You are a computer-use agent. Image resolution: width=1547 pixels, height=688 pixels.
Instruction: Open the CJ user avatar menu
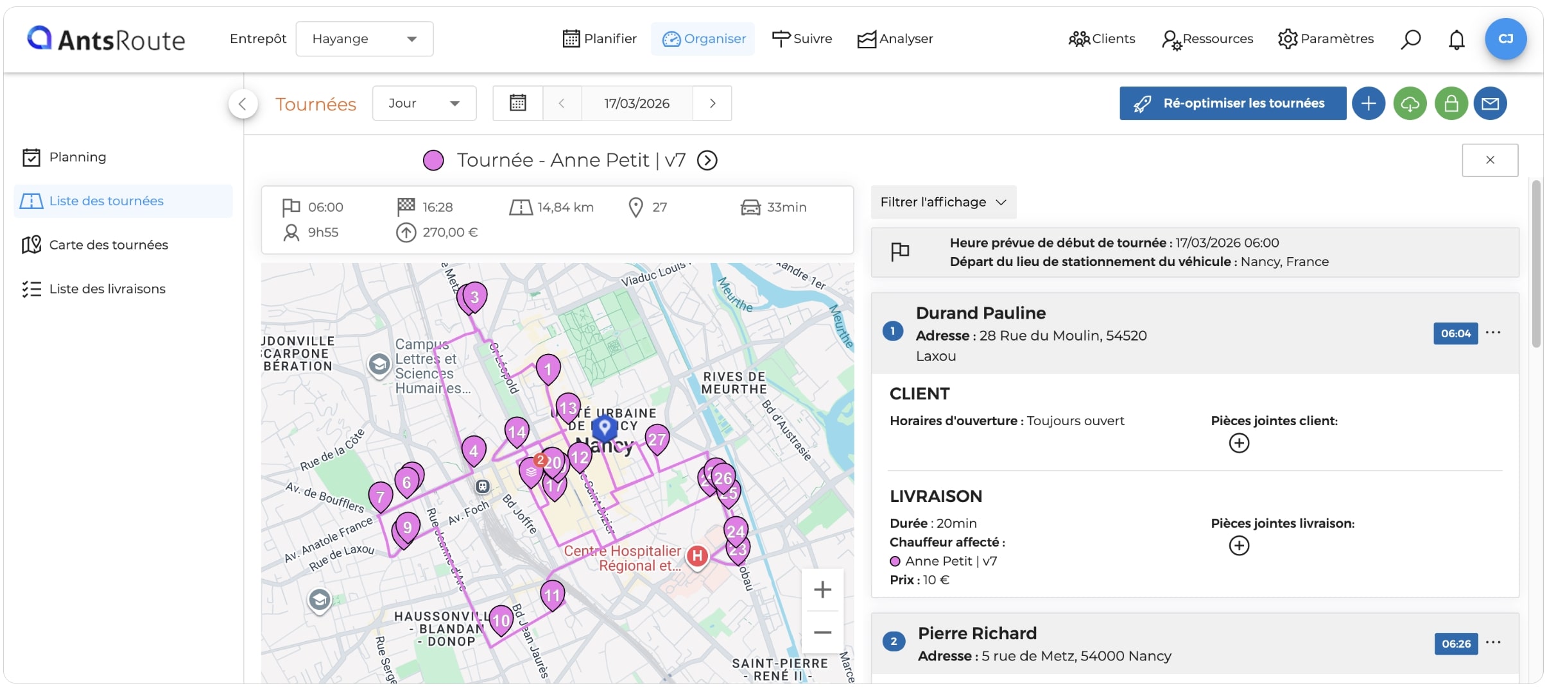coord(1505,39)
